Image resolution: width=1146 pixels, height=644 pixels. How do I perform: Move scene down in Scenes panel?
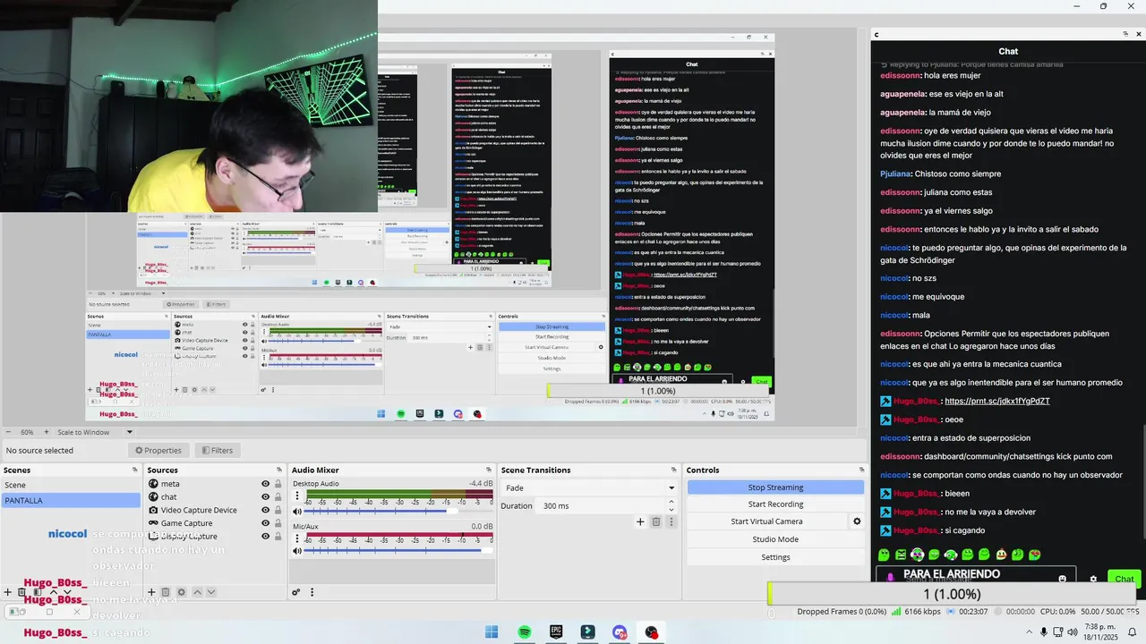click(67, 592)
